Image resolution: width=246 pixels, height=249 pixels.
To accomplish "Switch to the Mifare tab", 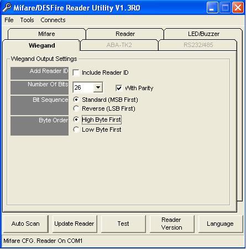I will [x=46, y=34].
